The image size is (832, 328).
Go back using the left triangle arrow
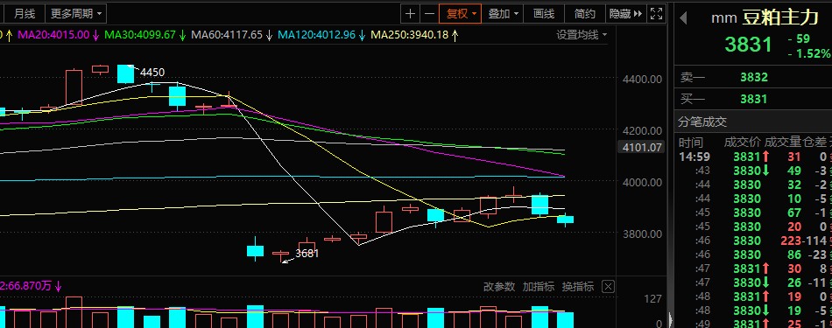[x=683, y=18]
